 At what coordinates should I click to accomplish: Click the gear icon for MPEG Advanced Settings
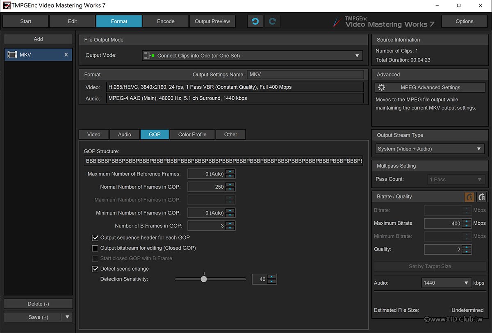(x=382, y=87)
